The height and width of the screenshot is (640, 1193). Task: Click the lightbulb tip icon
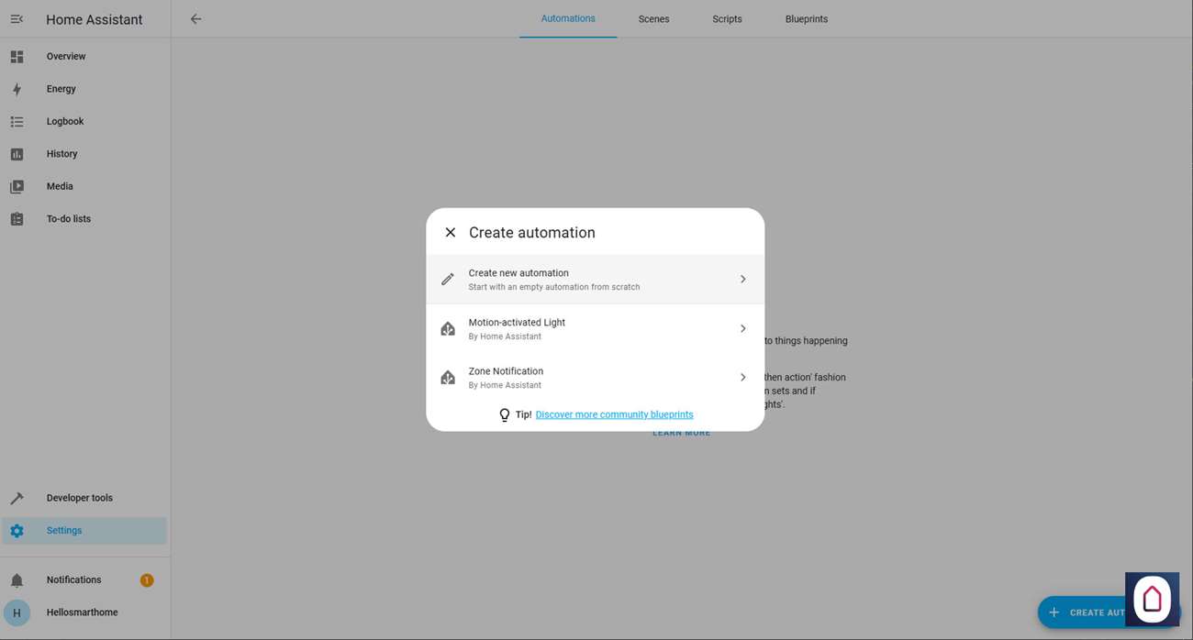point(504,415)
